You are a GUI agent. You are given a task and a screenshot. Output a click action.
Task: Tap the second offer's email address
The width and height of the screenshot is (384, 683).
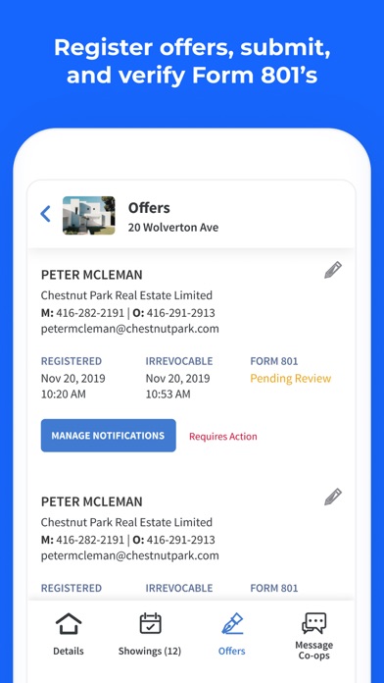130,555
